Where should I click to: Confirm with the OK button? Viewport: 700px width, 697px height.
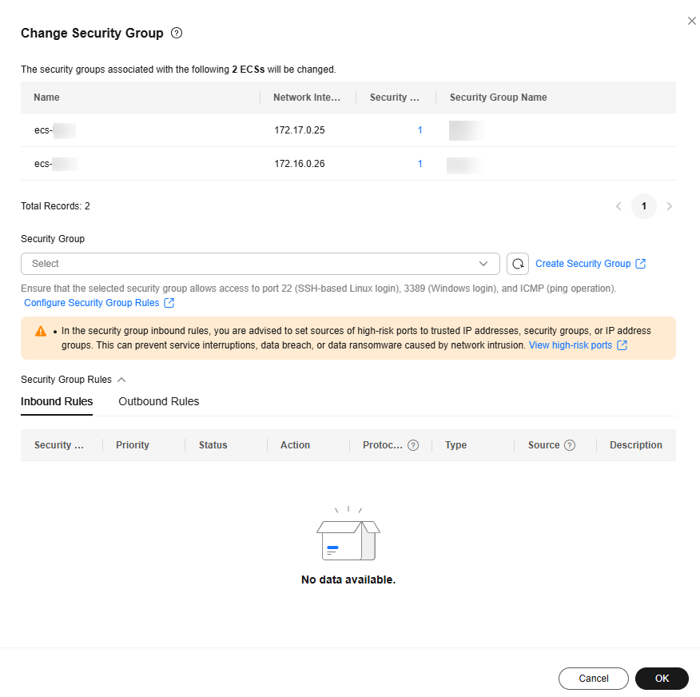click(662, 679)
